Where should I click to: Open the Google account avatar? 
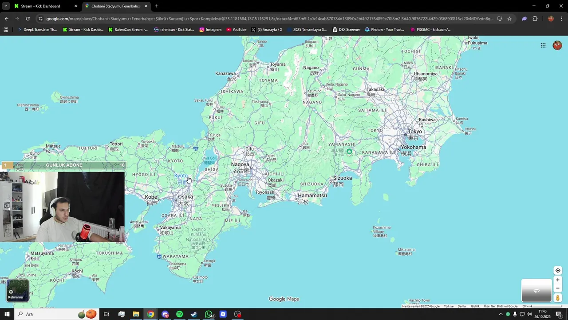click(x=557, y=45)
